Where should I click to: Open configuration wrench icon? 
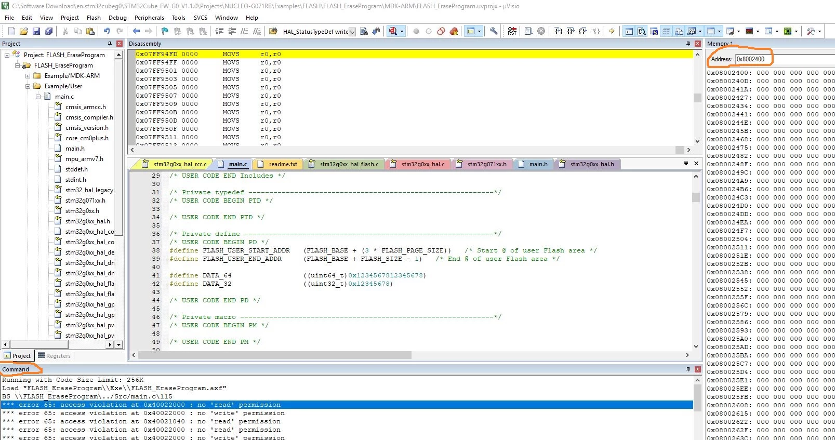pos(494,31)
